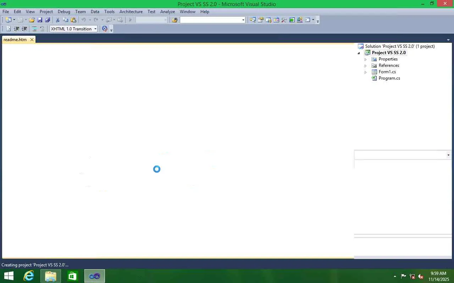
Task: Click the volume speaker tray icon
Action: pyautogui.click(x=421, y=276)
